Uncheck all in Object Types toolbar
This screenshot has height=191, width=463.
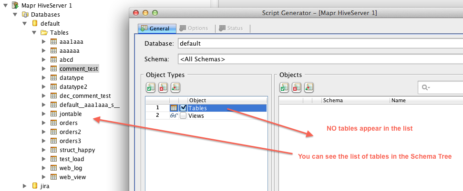point(163,87)
